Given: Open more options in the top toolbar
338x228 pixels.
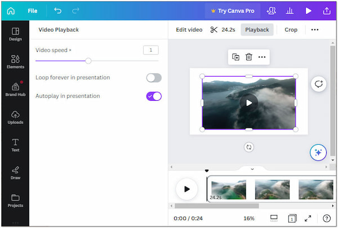Looking at the screenshot, I should click(315, 30).
